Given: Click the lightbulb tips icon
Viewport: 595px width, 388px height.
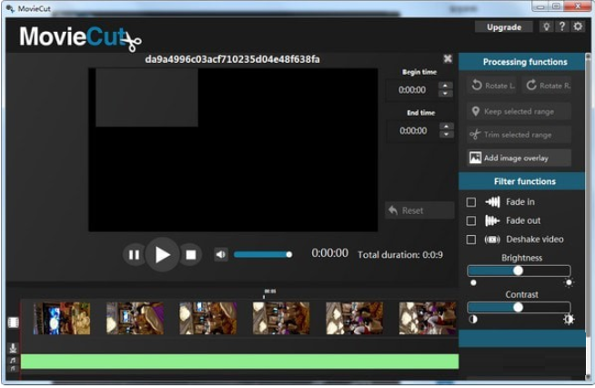Looking at the screenshot, I should [547, 27].
